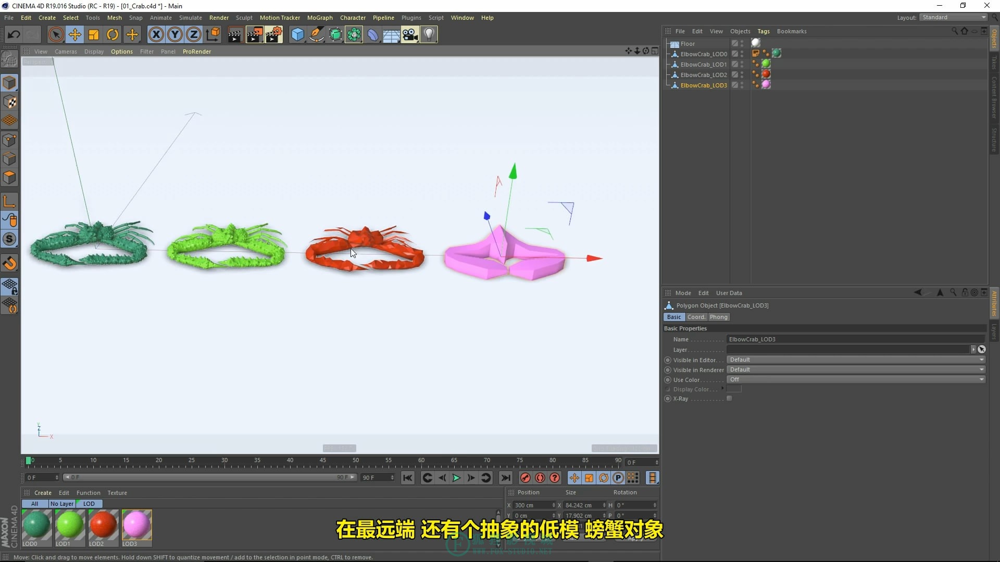The height and width of the screenshot is (562, 1000).
Task: Render the active view
Action: [235, 35]
